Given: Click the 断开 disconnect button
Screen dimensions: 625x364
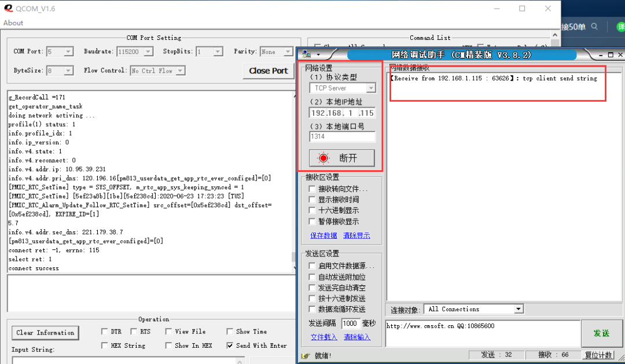Looking at the screenshot, I should coord(341,158).
